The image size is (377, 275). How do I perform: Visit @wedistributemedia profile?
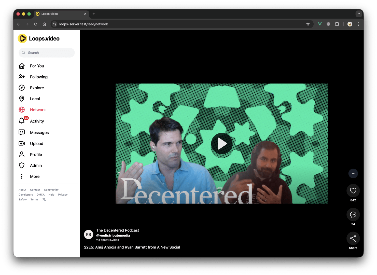113,235
